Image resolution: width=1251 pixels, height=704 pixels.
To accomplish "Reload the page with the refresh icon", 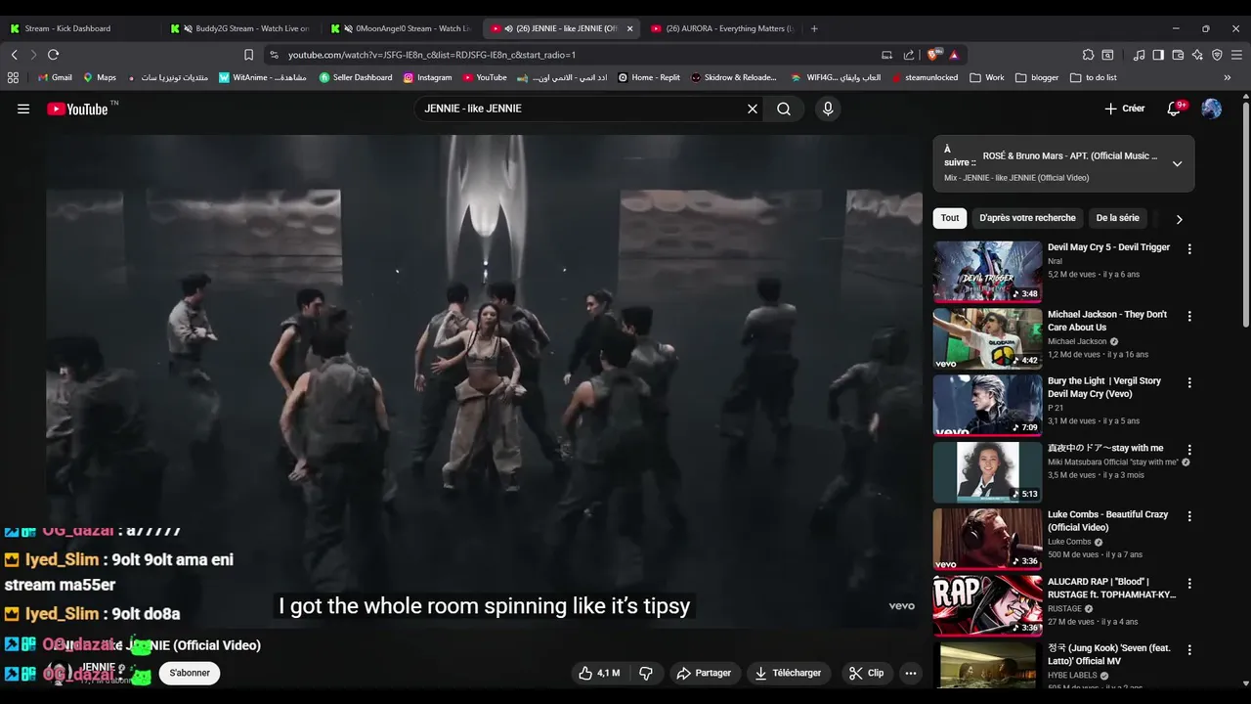I will (53, 55).
